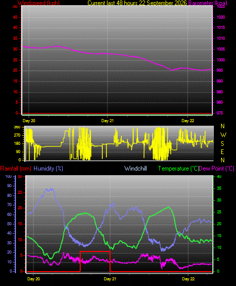This screenshot has height=286, width=236.
Task: Click the Windspeed (kph) axis title
Action: click(x=39, y=3)
